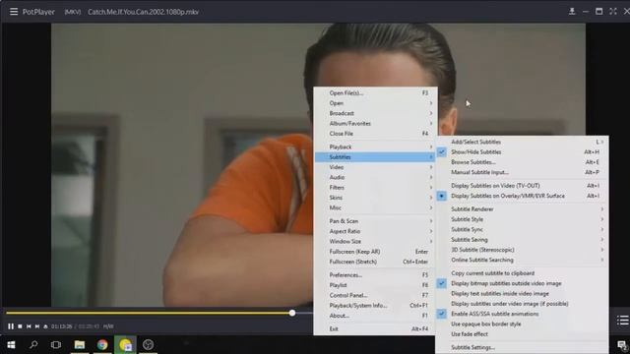Pause playback with the pause button

click(x=11, y=326)
